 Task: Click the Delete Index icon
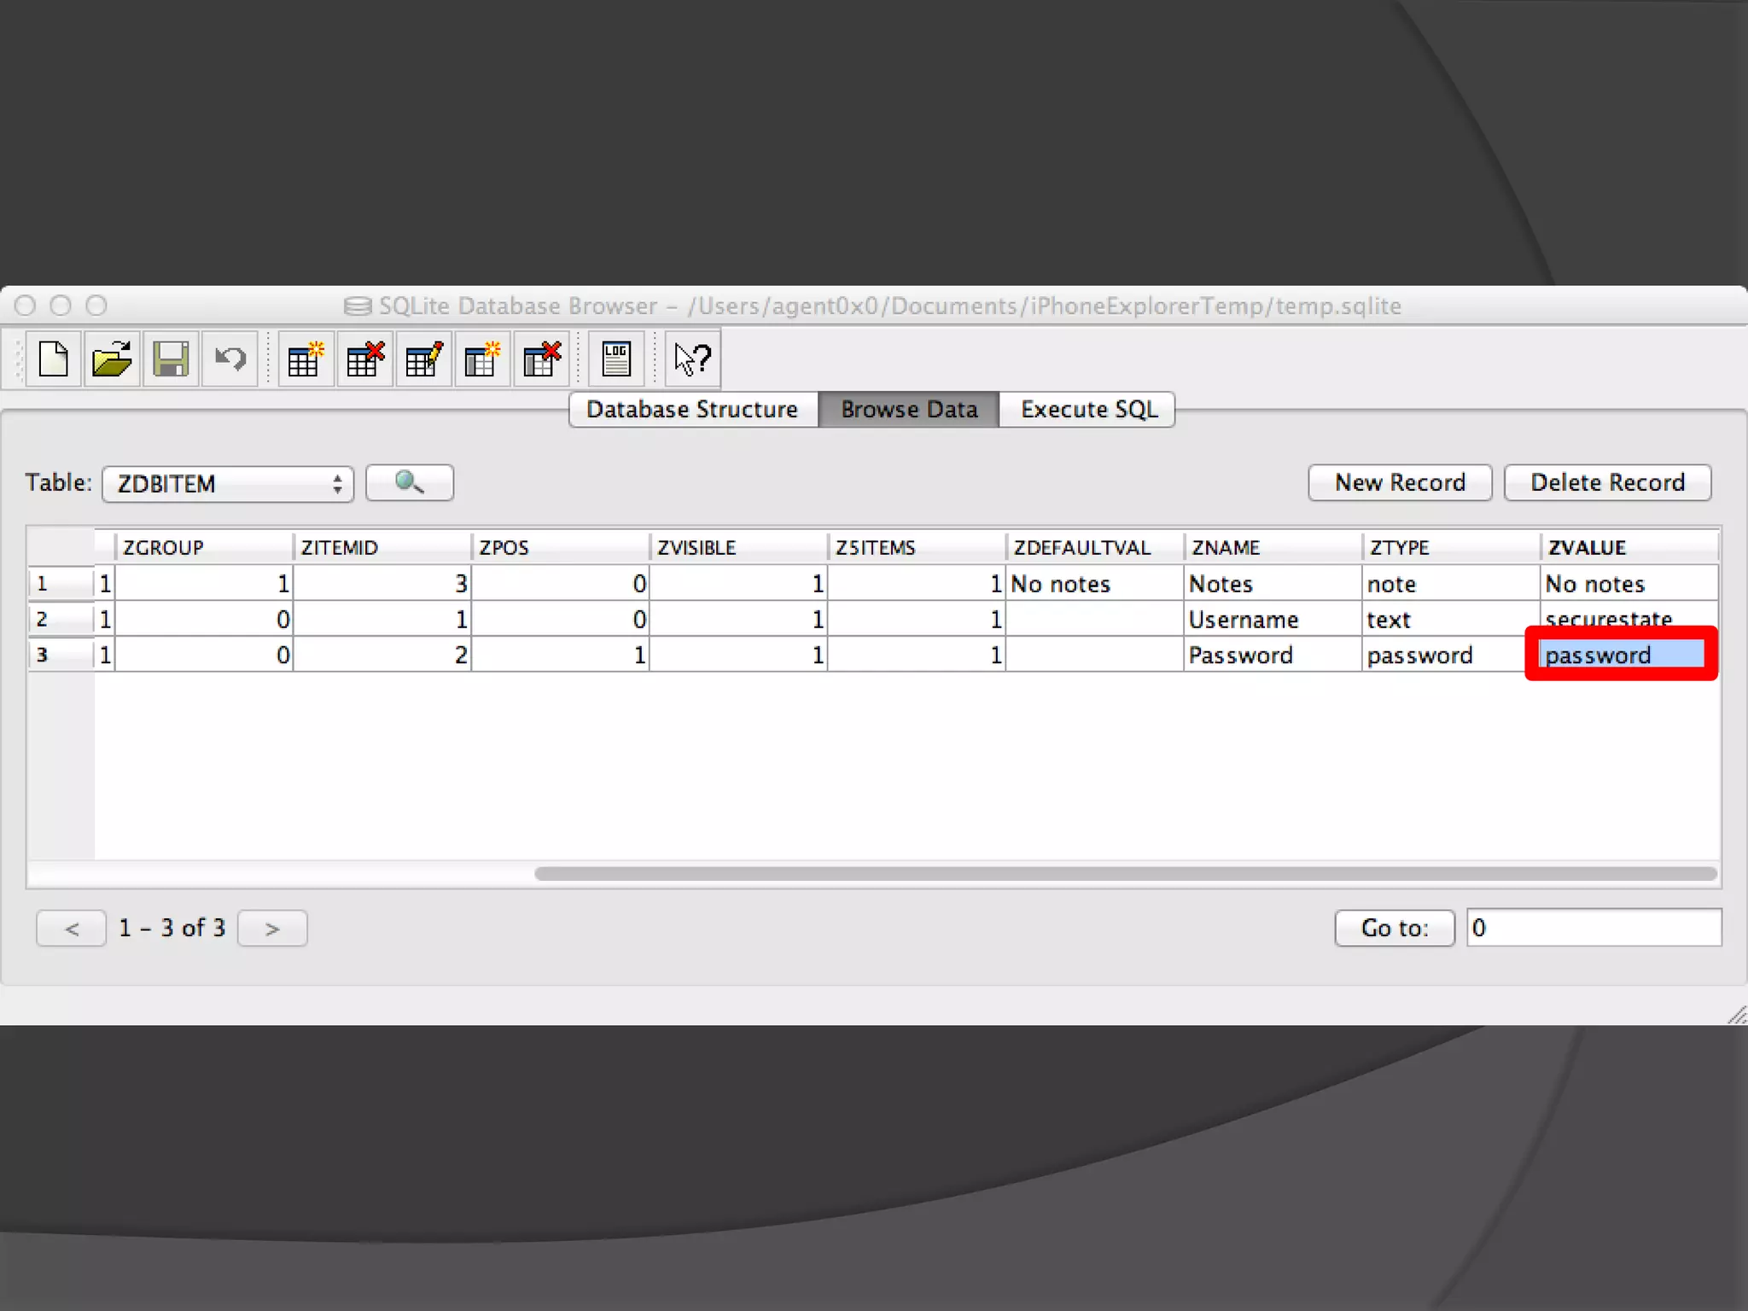pyautogui.click(x=541, y=359)
